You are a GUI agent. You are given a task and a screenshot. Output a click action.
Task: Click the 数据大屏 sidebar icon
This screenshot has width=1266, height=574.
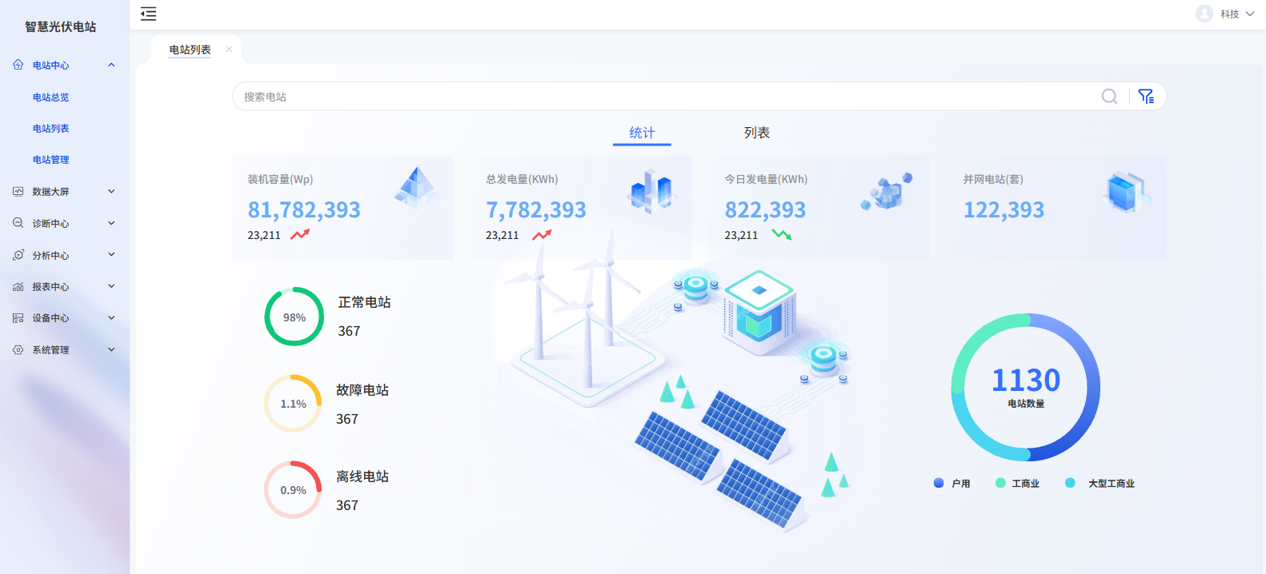tap(18, 191)
